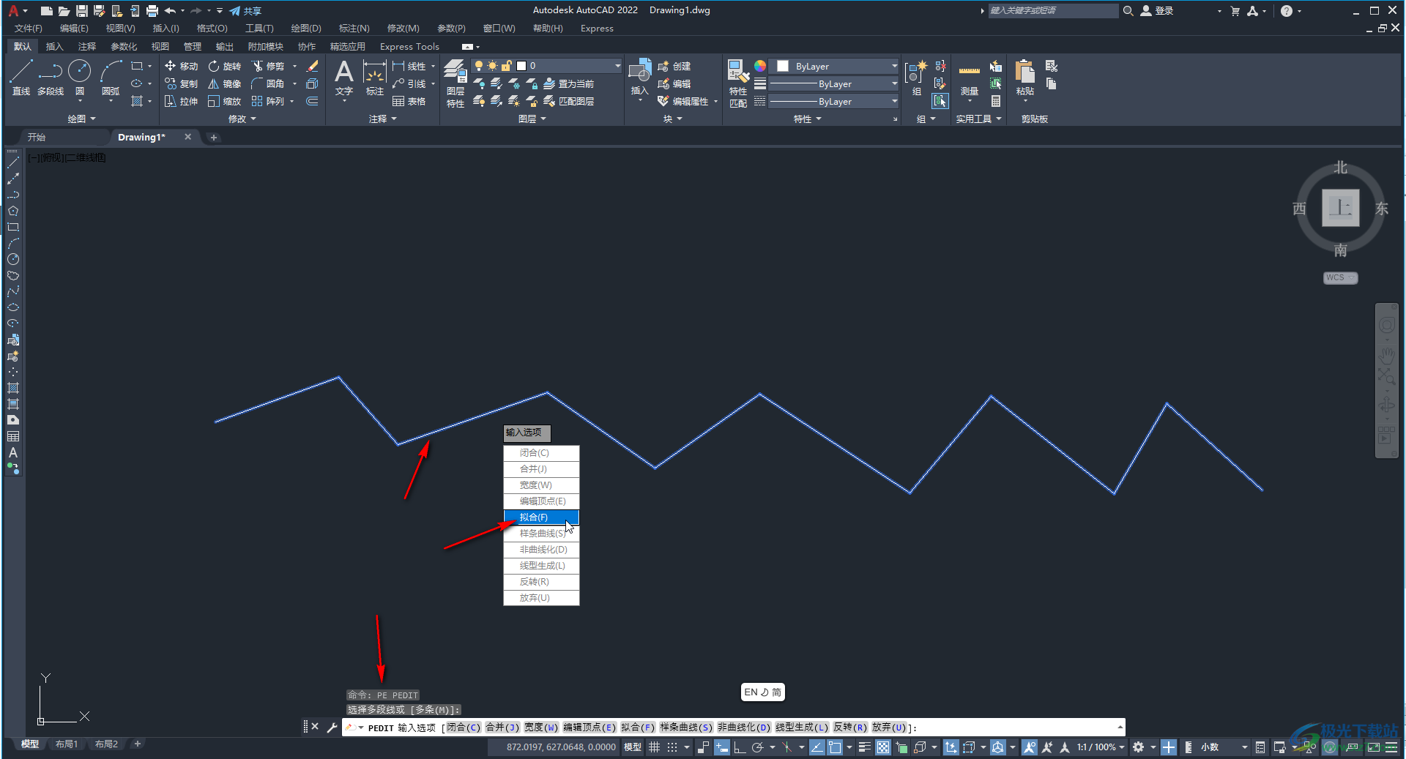Expand the 修改 (Modify) panel
1406x759 pixels.
coord(242,119)
